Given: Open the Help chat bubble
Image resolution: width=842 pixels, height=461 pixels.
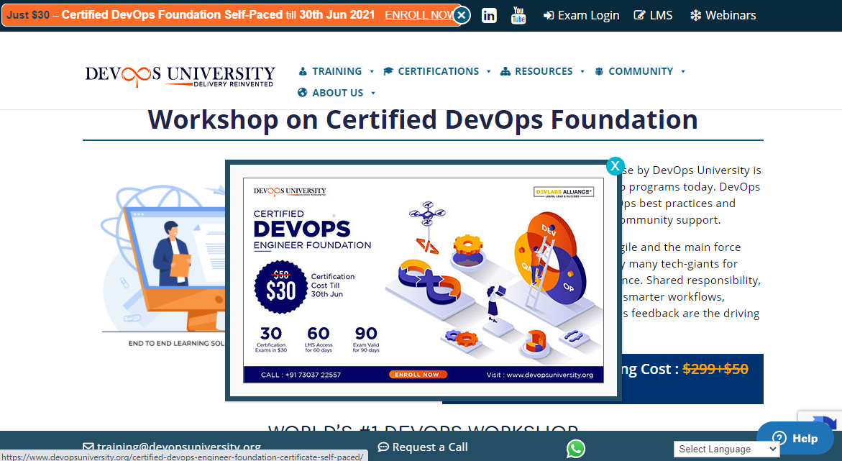Looking at the screenshot, I should [795, 438].
